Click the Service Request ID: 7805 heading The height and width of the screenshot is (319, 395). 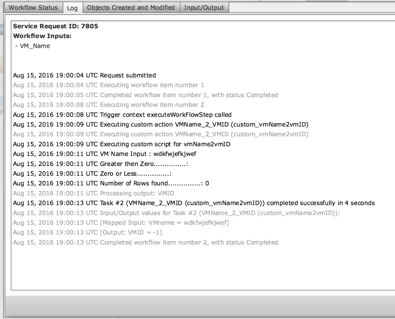pyautogui.click(x=56, y=26)
